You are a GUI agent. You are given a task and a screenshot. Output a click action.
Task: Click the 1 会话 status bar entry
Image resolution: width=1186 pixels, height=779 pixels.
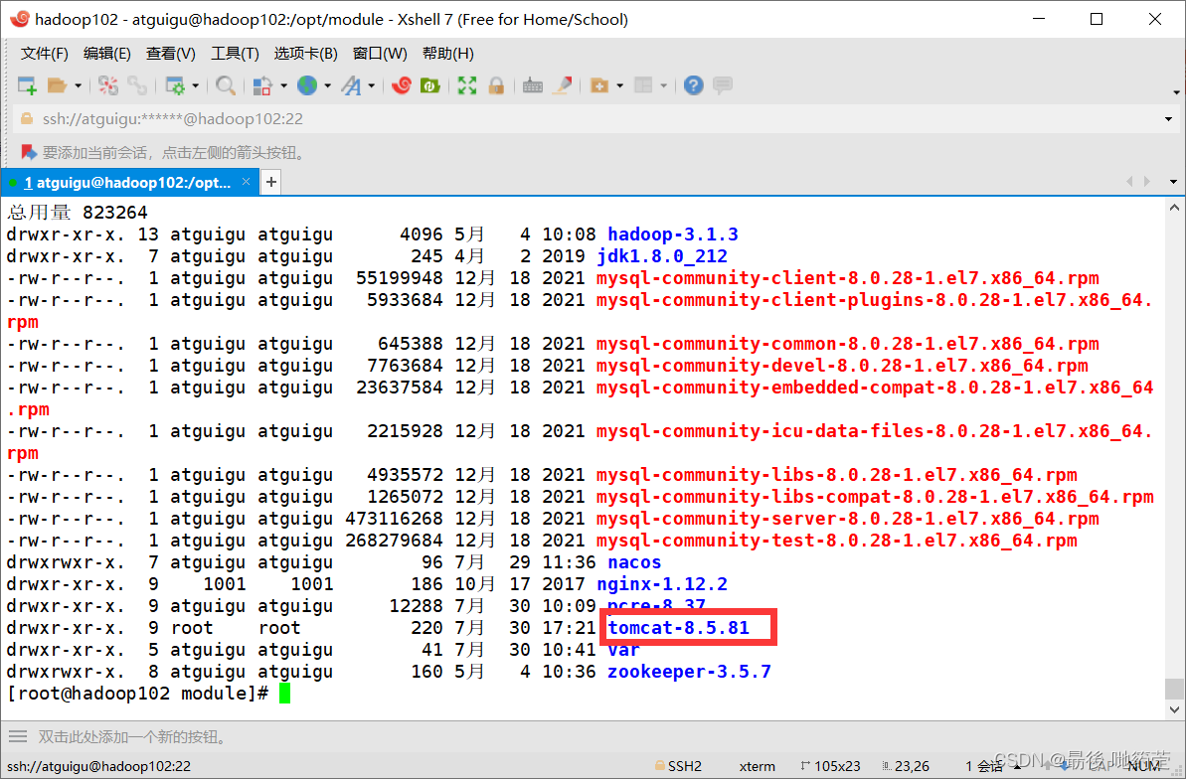(982, 765)
